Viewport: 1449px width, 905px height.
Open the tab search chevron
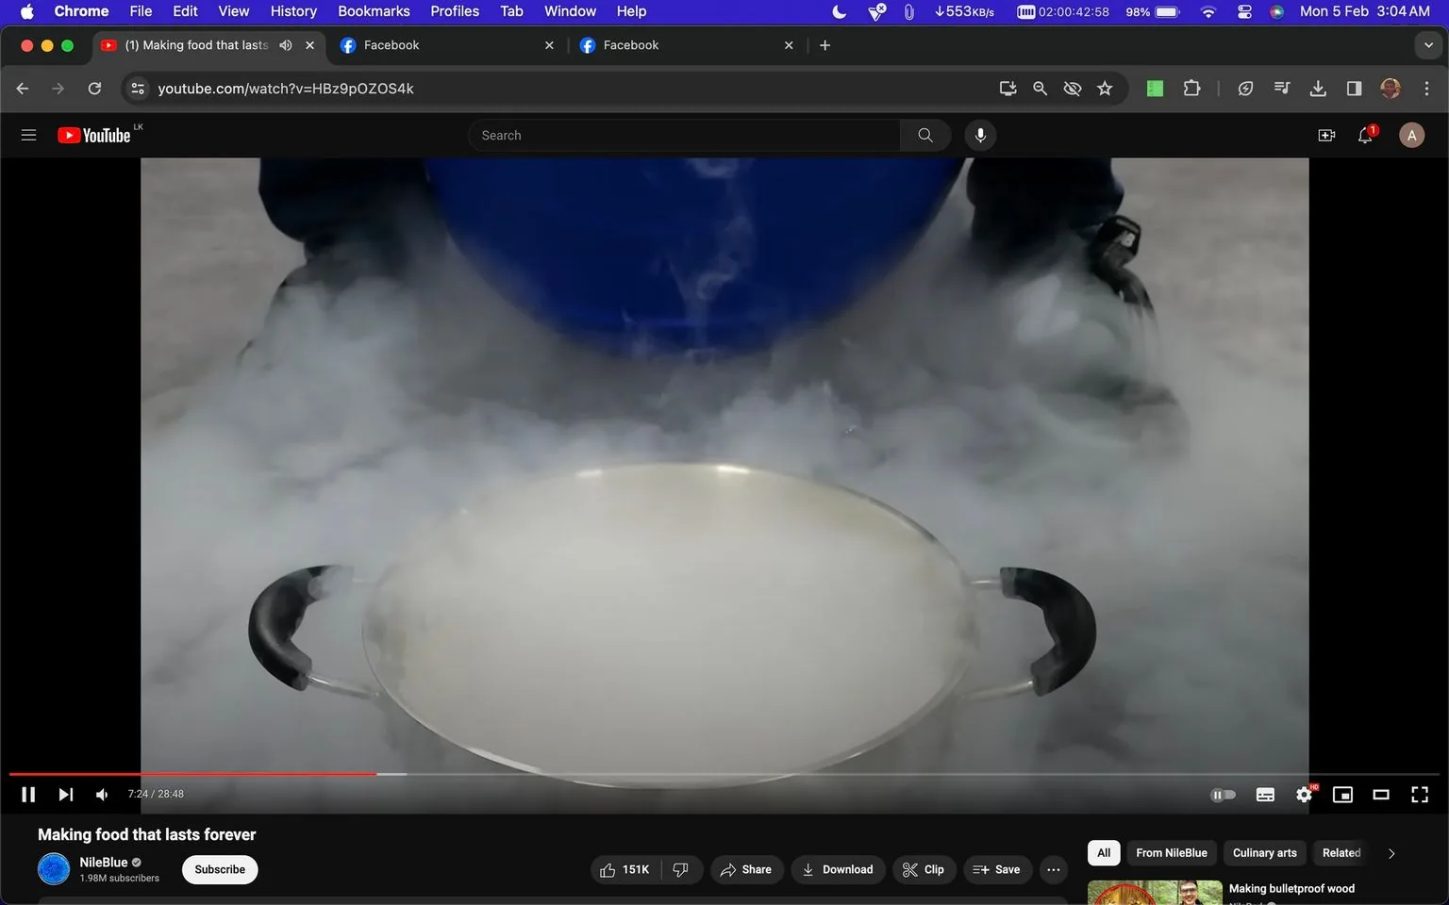tap(1428, 44)
